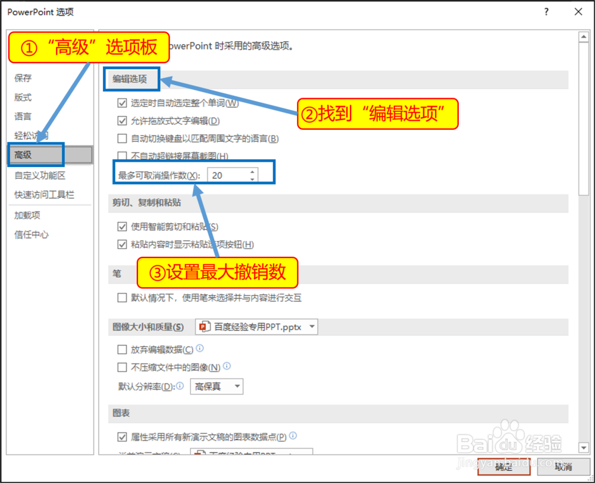Open the 信任中心 category
The height and width of the screenshot is (483, 595).
click(32, 235)
